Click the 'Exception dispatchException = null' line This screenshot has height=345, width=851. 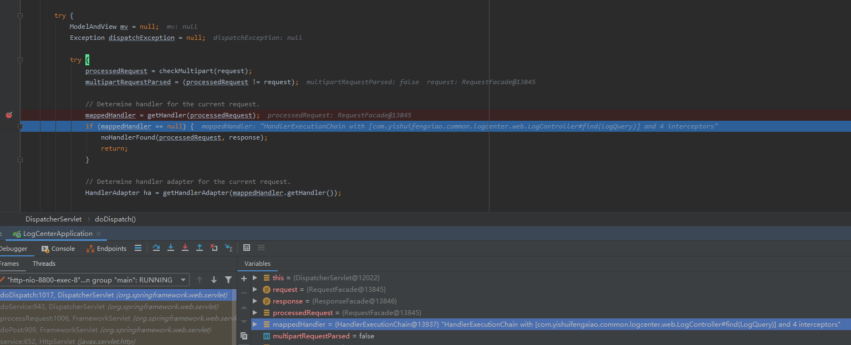point(137,38)
